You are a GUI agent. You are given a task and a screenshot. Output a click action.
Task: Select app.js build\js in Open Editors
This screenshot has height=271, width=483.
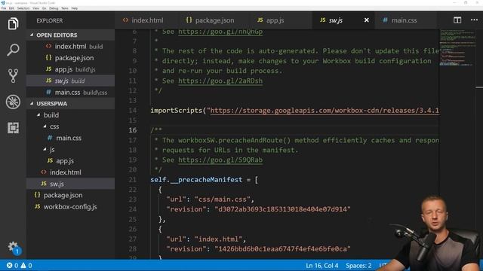(x=70, y=69)
